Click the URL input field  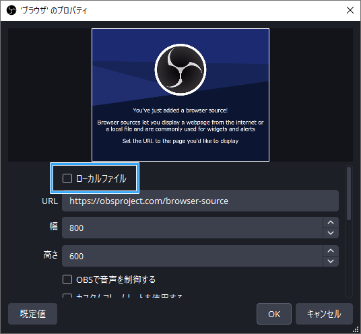(200, 201)
